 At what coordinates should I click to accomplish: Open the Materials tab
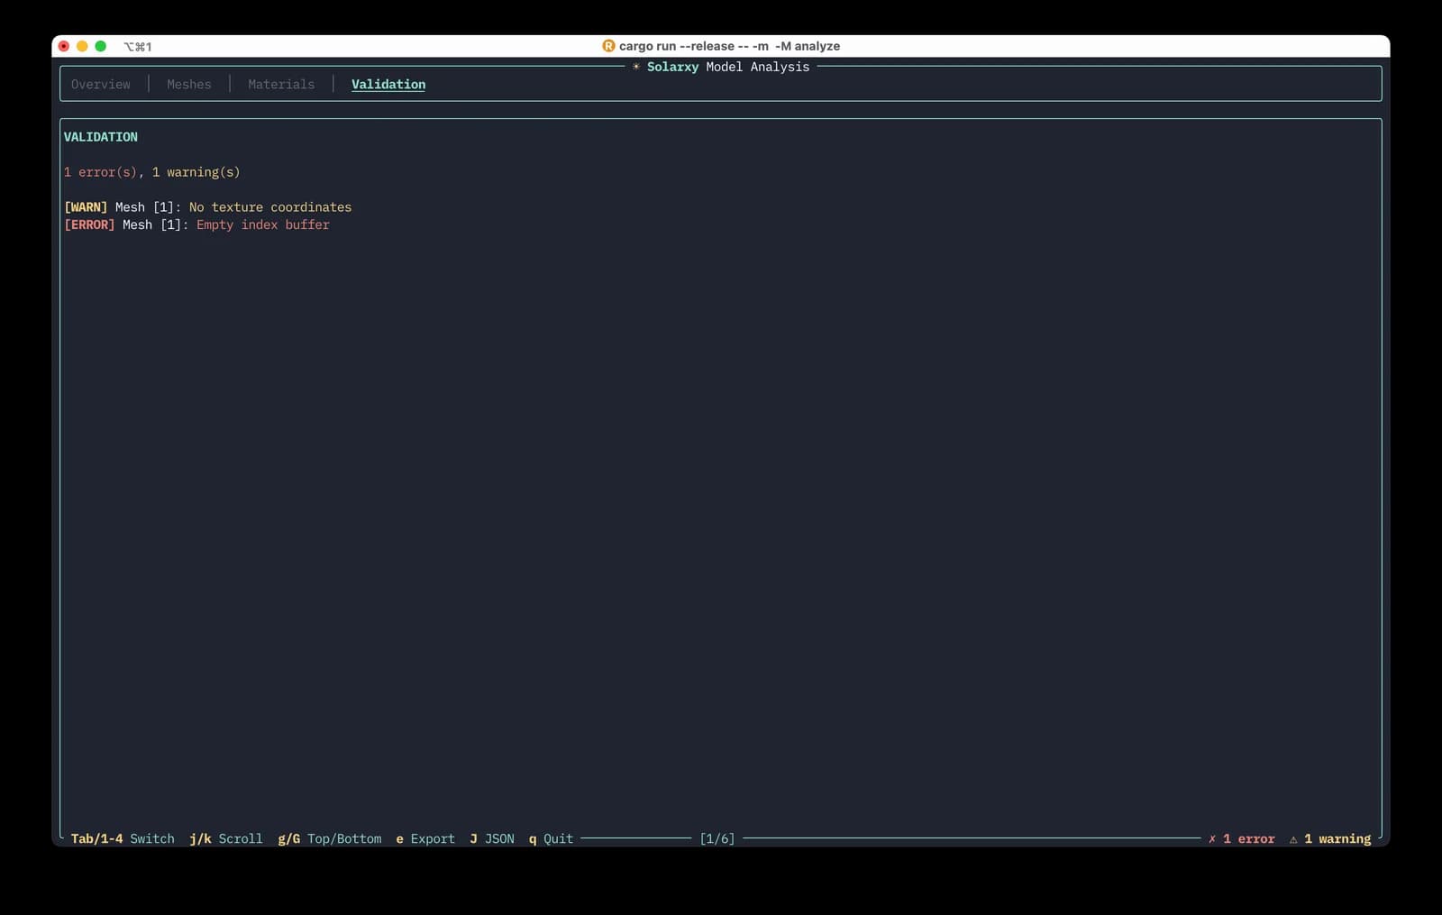point(281,84)
